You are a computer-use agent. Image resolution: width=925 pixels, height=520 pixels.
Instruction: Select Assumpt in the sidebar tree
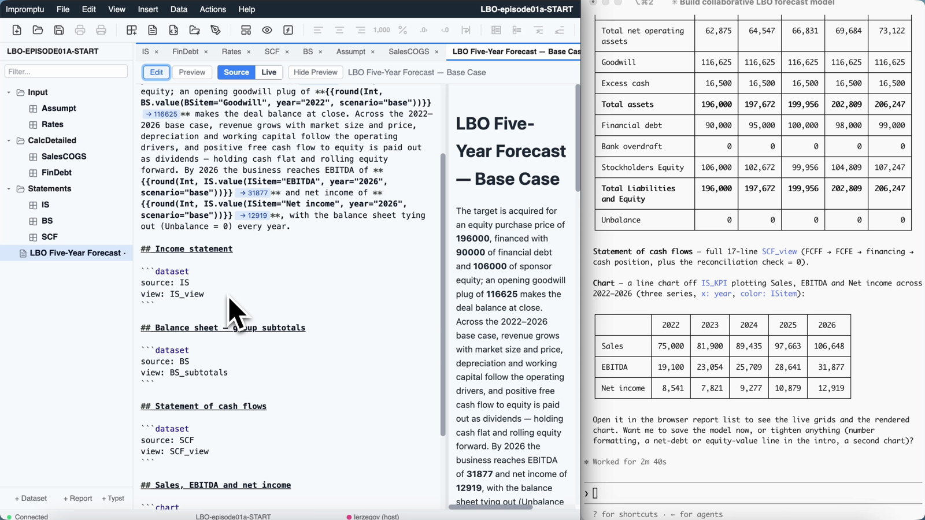click(58, 108)
